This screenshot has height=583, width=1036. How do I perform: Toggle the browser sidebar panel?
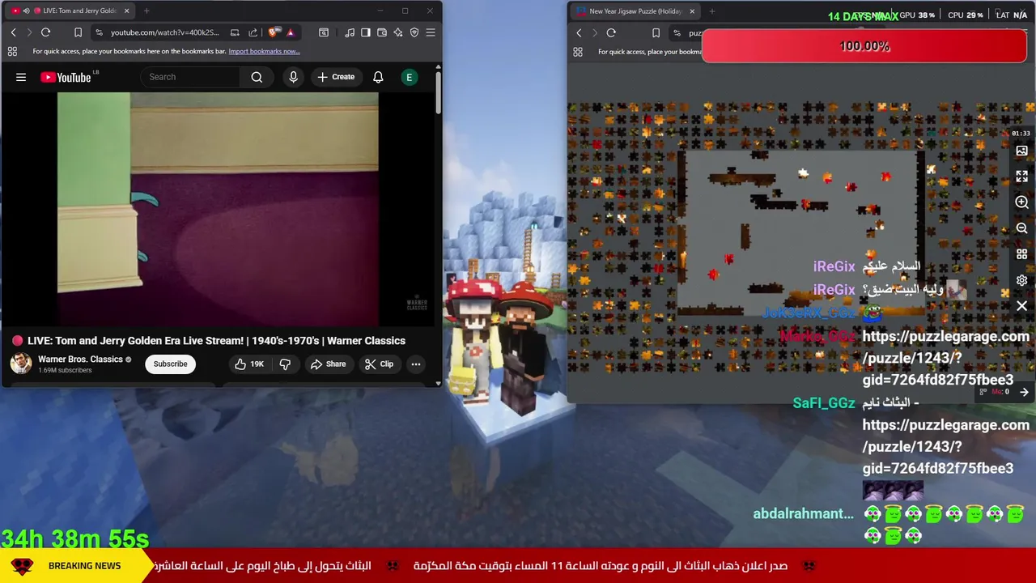click(366, 32)
